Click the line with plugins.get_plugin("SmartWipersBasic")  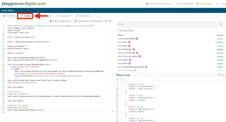click(29, 42)
